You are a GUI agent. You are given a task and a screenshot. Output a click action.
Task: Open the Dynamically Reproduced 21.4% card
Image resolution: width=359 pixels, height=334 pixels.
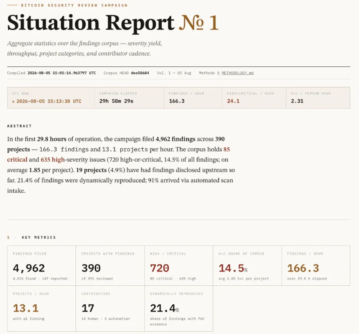179,308
